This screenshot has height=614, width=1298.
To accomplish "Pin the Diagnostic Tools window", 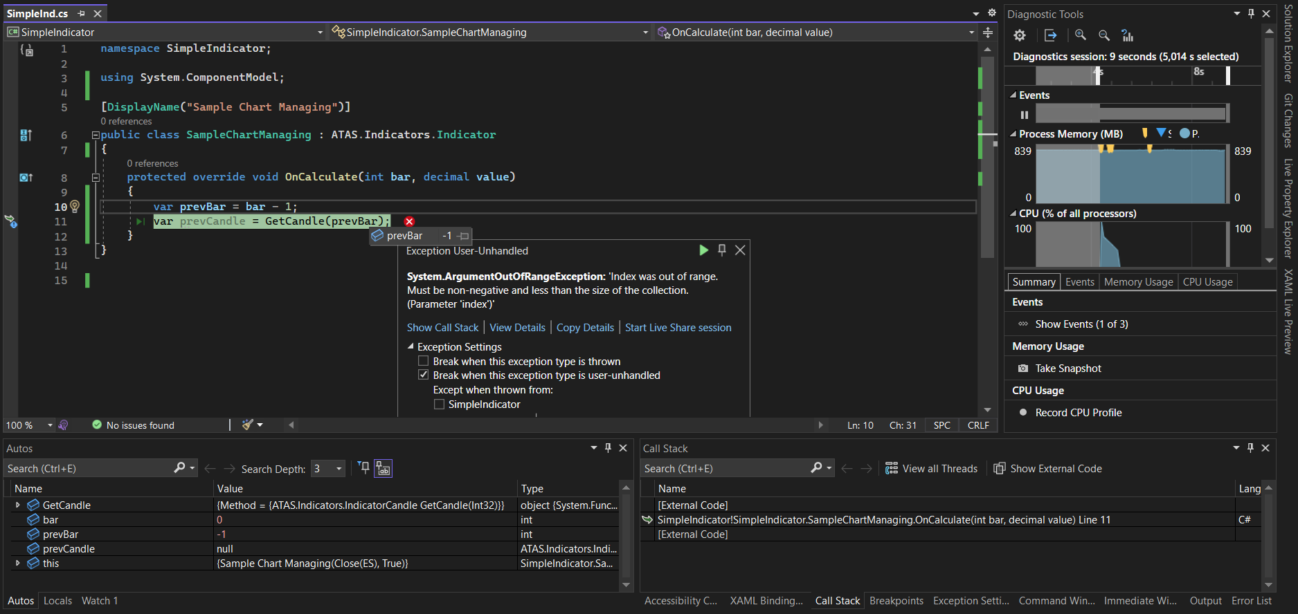I will click(1251, 14).
